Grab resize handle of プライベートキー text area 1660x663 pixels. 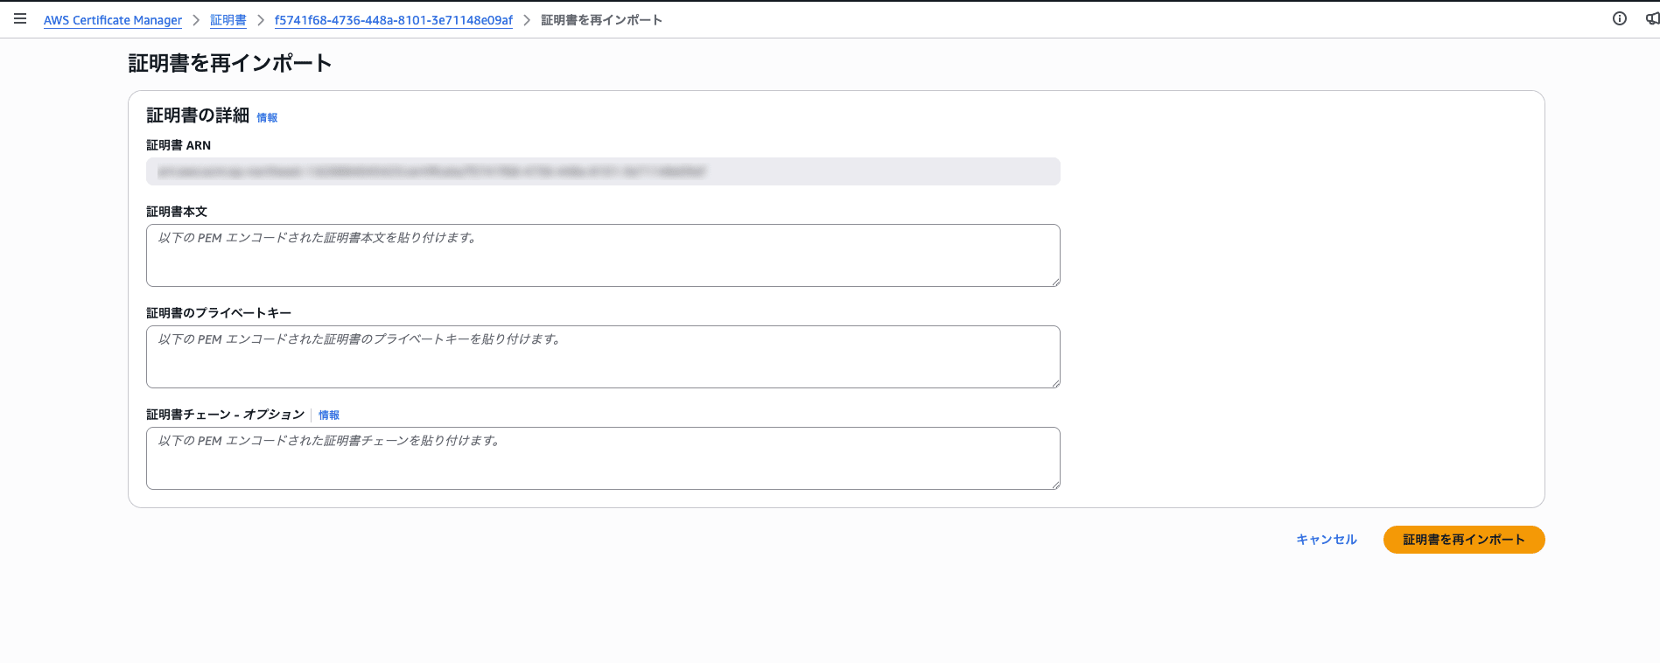pos(1055,383)
